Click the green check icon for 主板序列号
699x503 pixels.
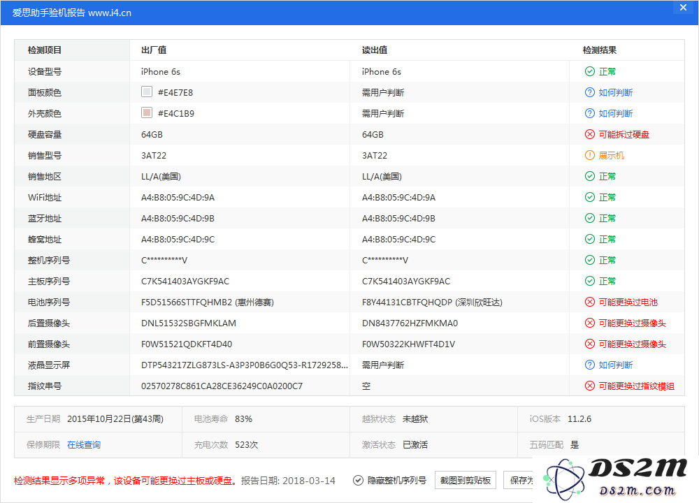[589, 281]
